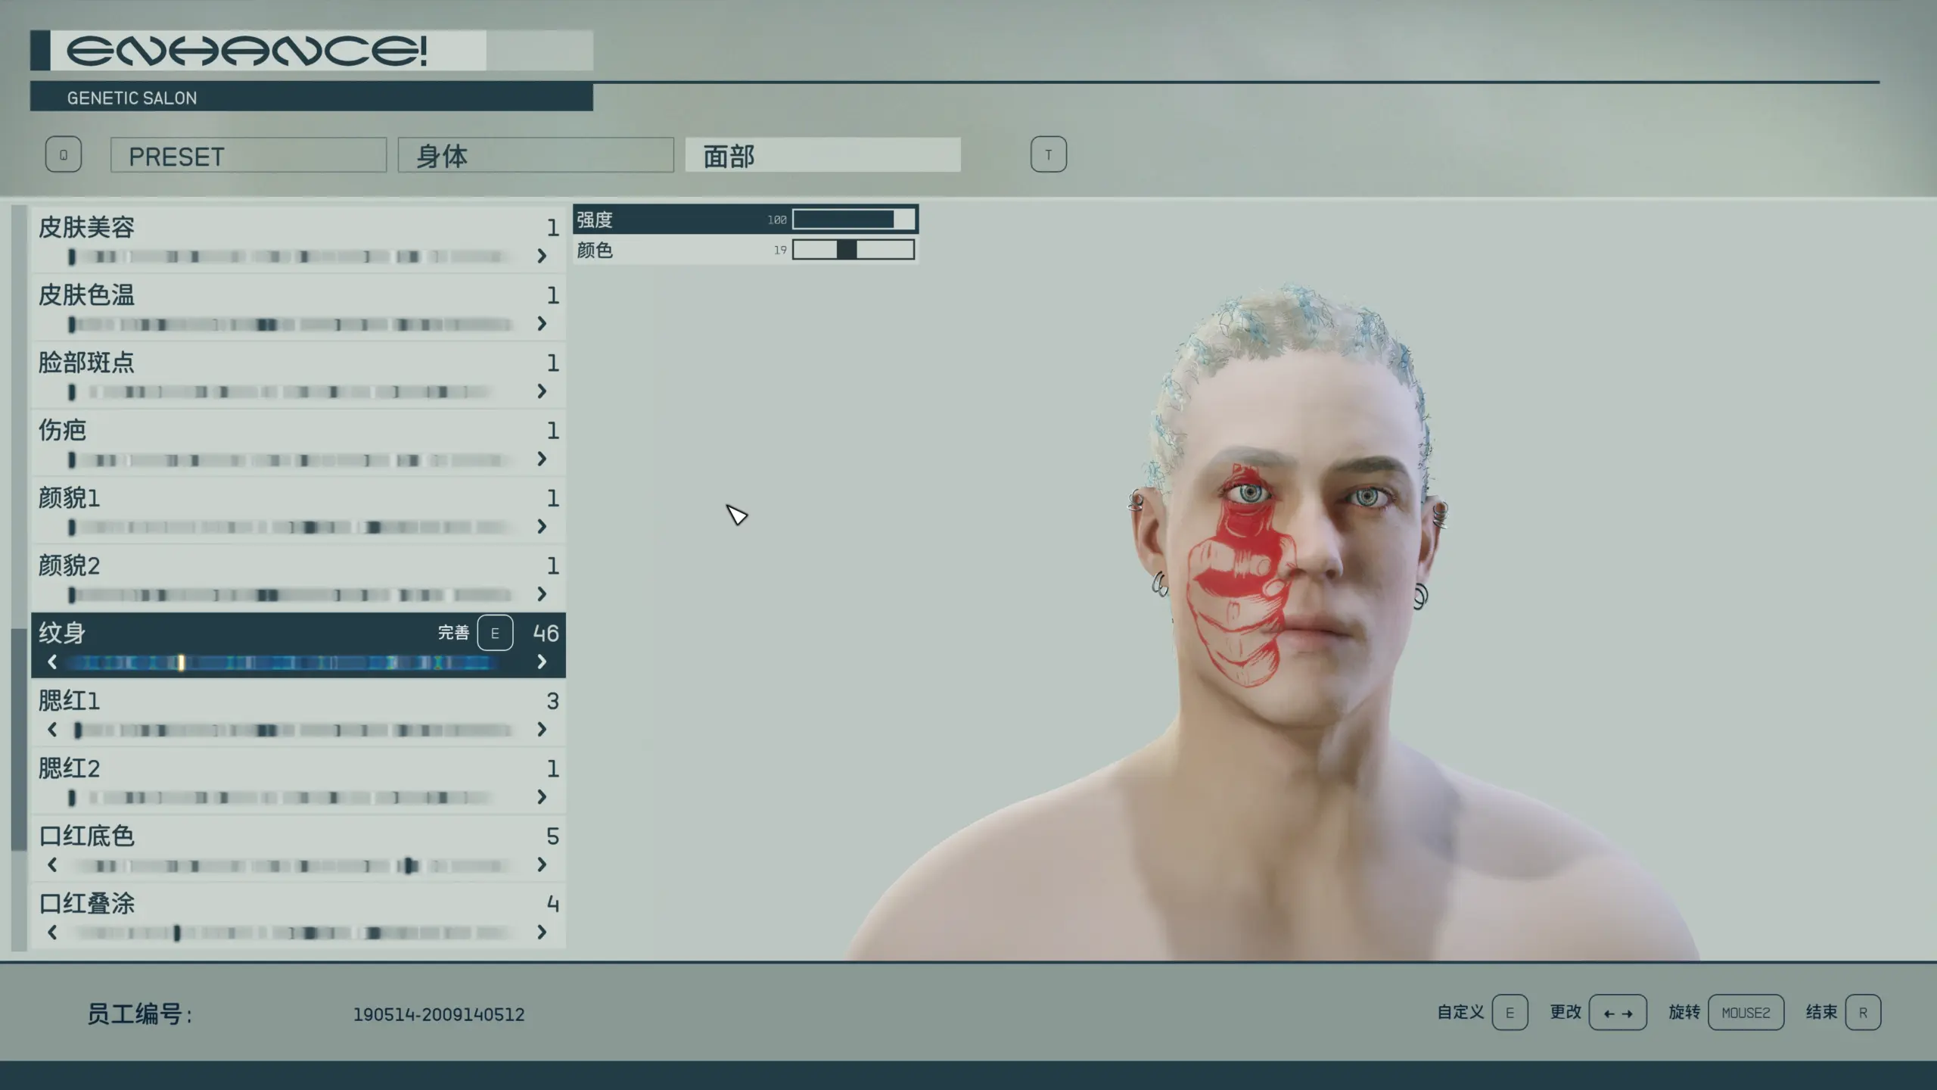The width and height of the screenshot is (1937, 1090).
Task: Click next arrow for 皮肤美容
Action: (x=542, y=257)
